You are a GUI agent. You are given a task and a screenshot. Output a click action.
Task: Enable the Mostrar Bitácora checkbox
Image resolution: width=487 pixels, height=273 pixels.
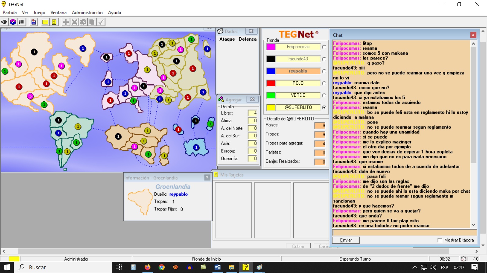tap(440, 240)
